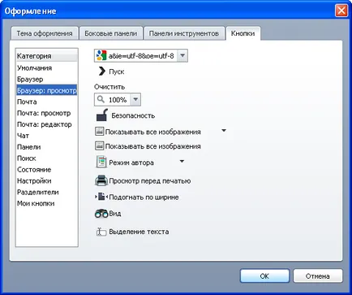Click the Очистить button label

[109, 87]
